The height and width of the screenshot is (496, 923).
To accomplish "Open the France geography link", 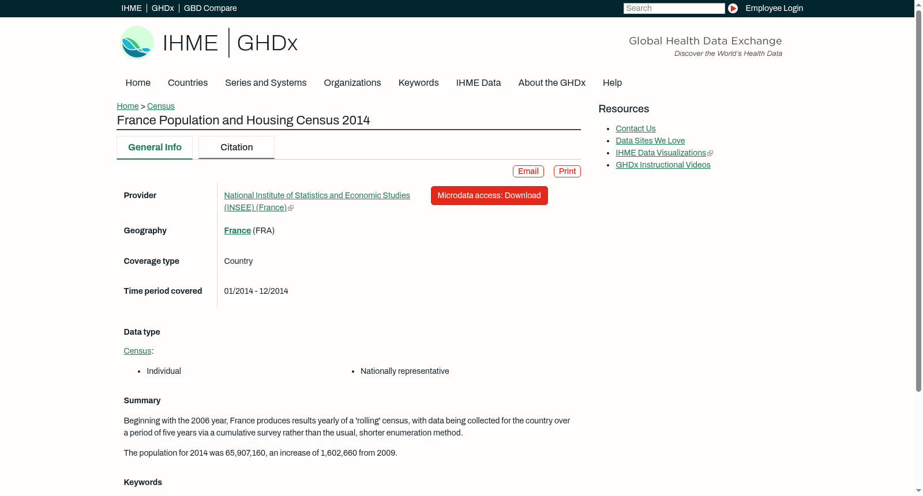I will coord(237,230).
